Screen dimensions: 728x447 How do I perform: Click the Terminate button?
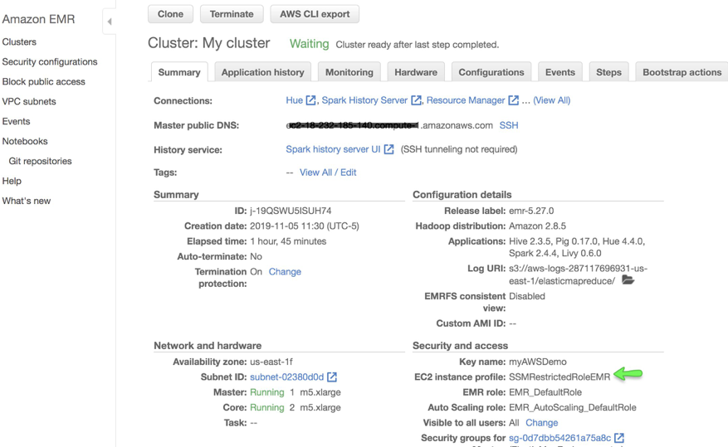coord(232,14)
